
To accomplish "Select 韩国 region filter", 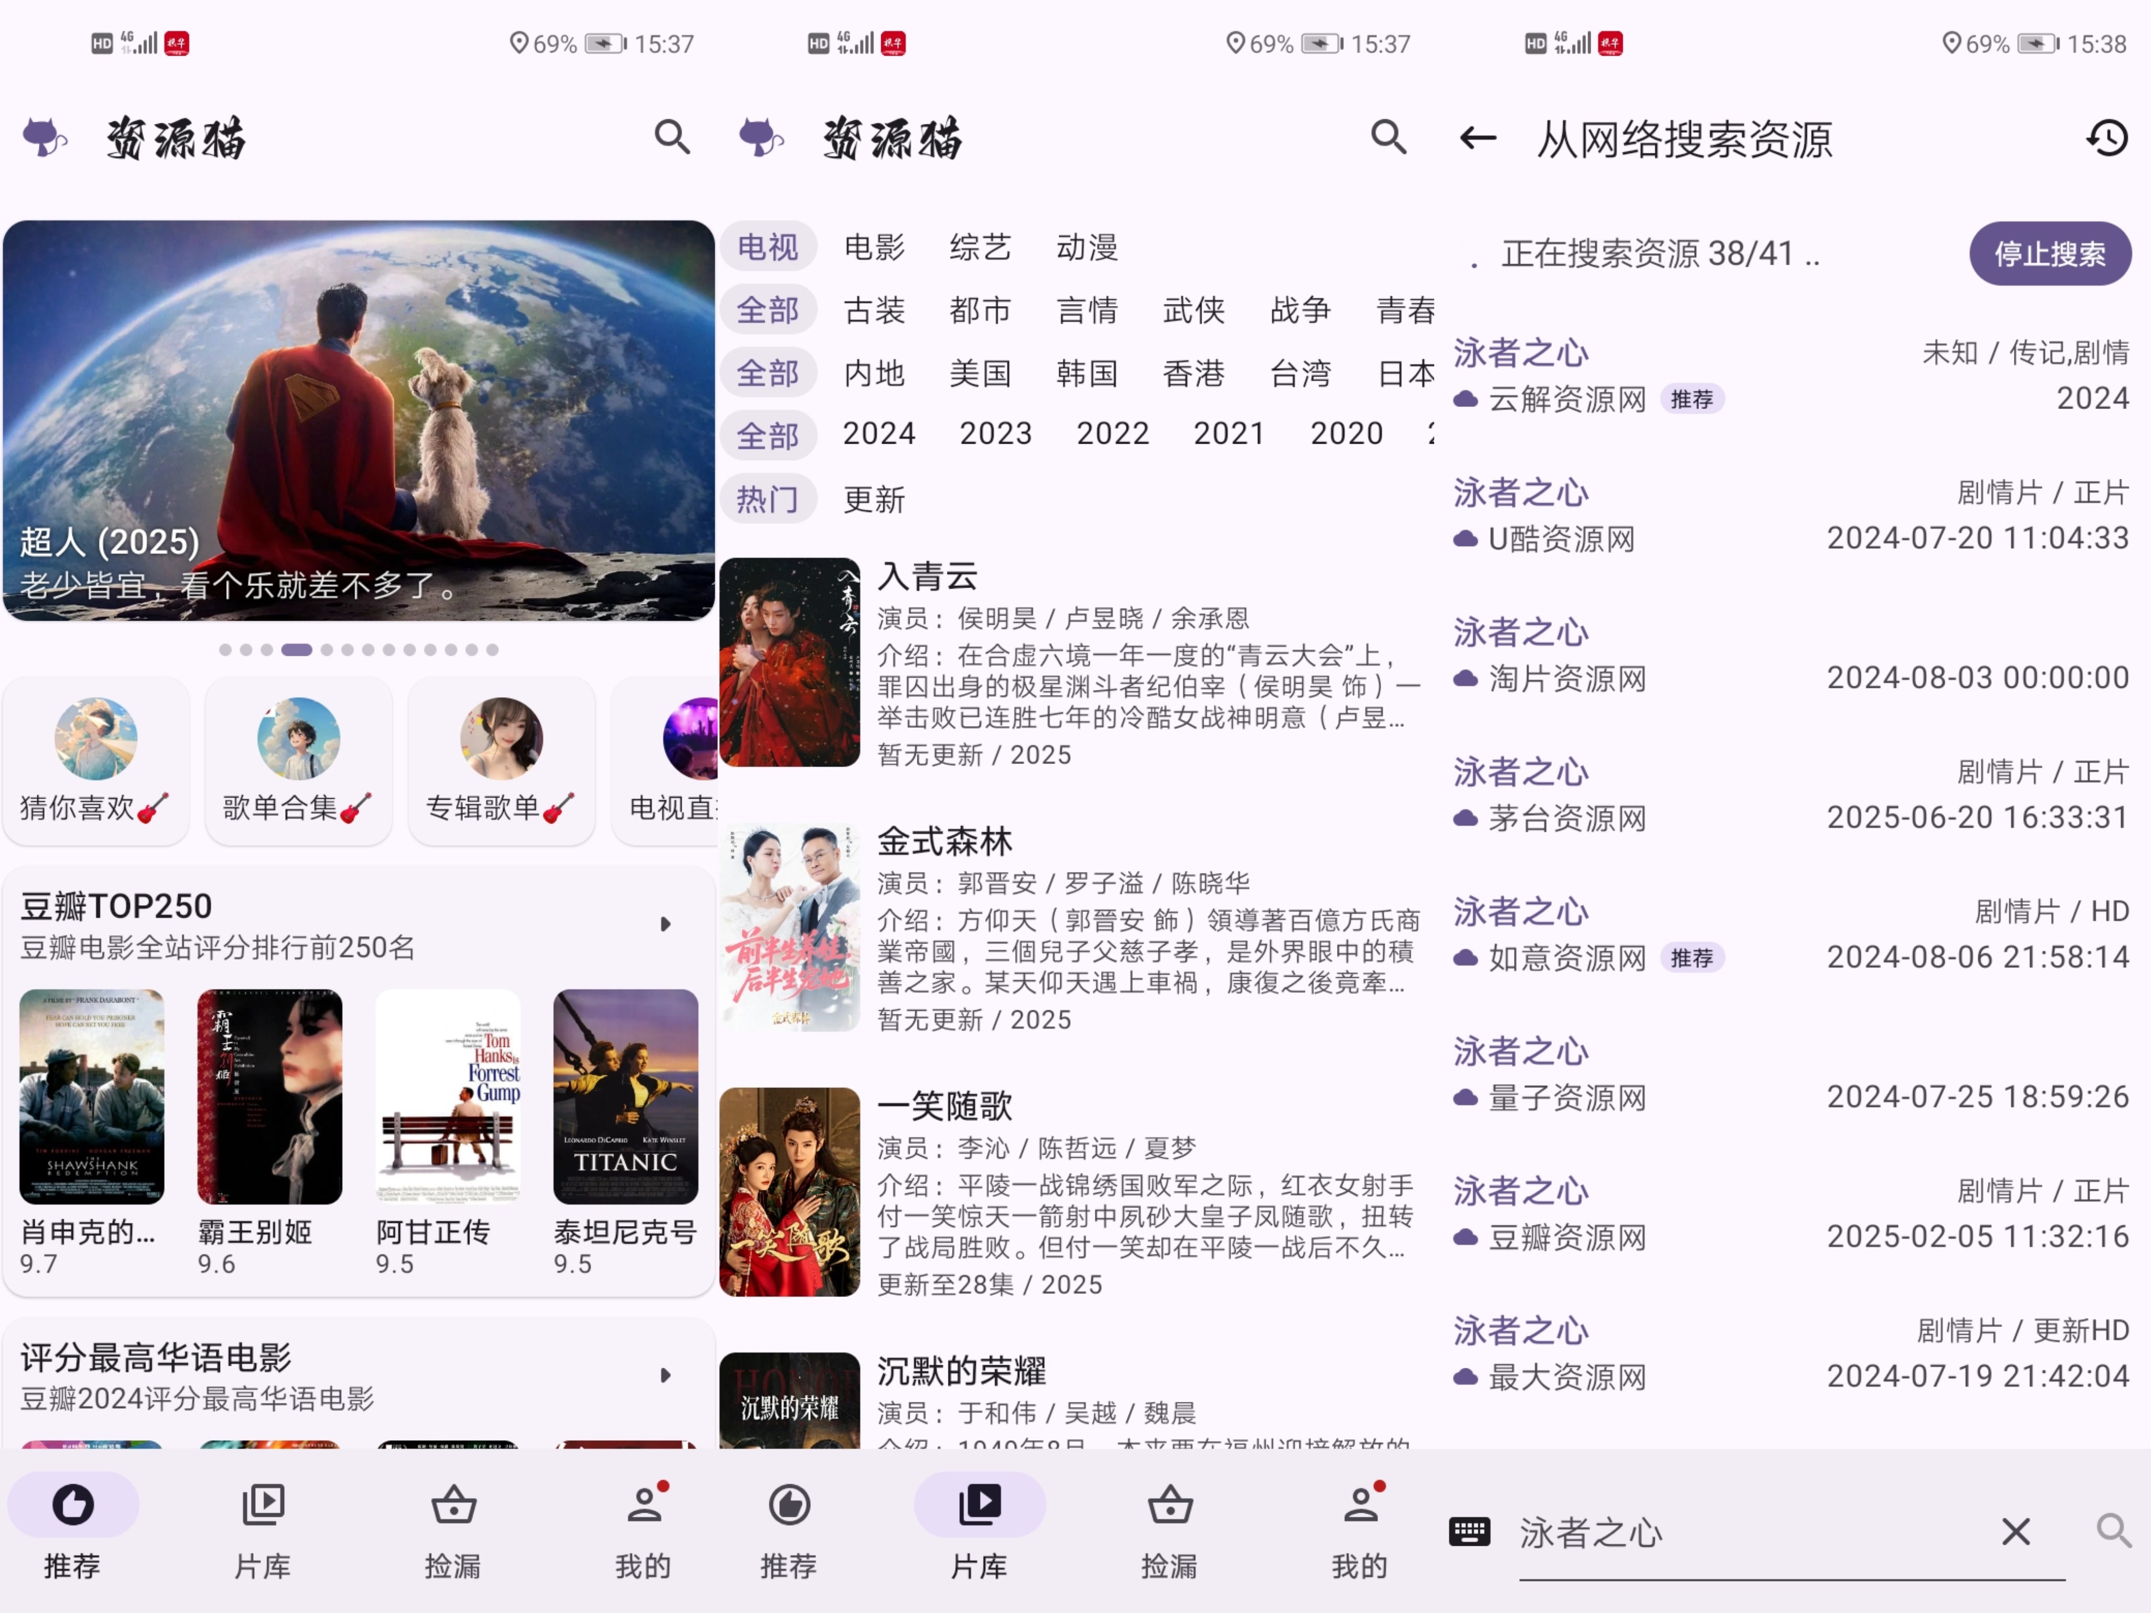I will point(1086,373).
